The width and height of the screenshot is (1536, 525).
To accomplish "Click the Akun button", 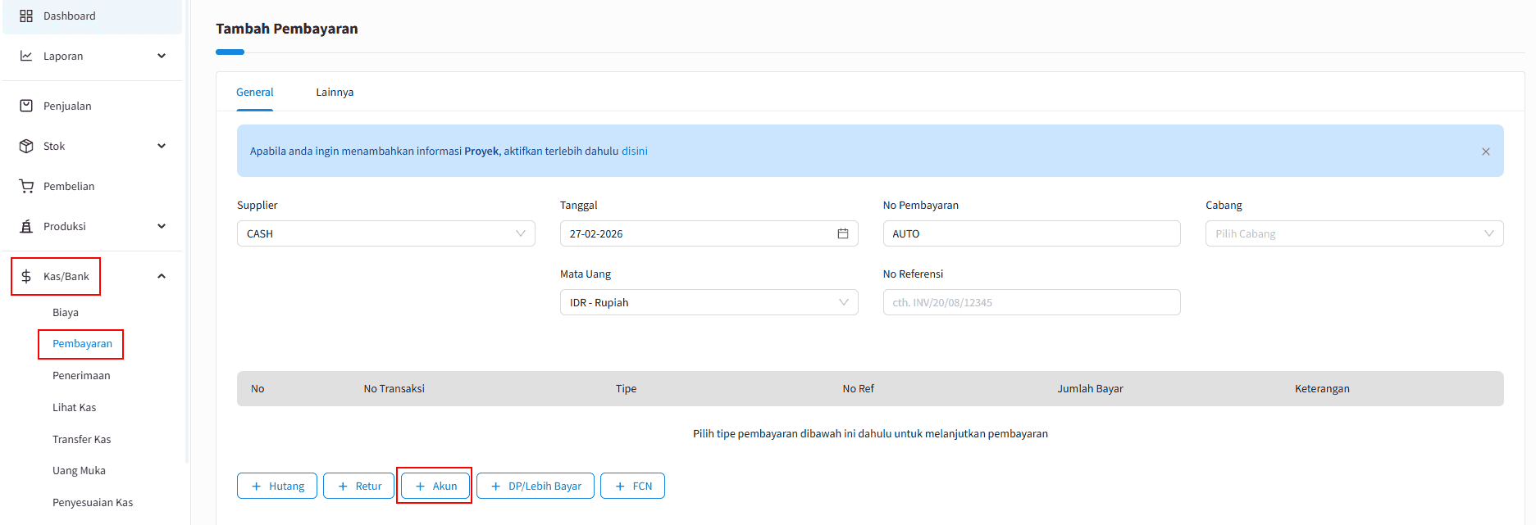I will click(x=435, y=486).
